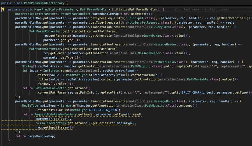The width and height of the screenshot is (252, 146).
Task: Click the method name initializePathParamHandler
Action: pos(135,9)
